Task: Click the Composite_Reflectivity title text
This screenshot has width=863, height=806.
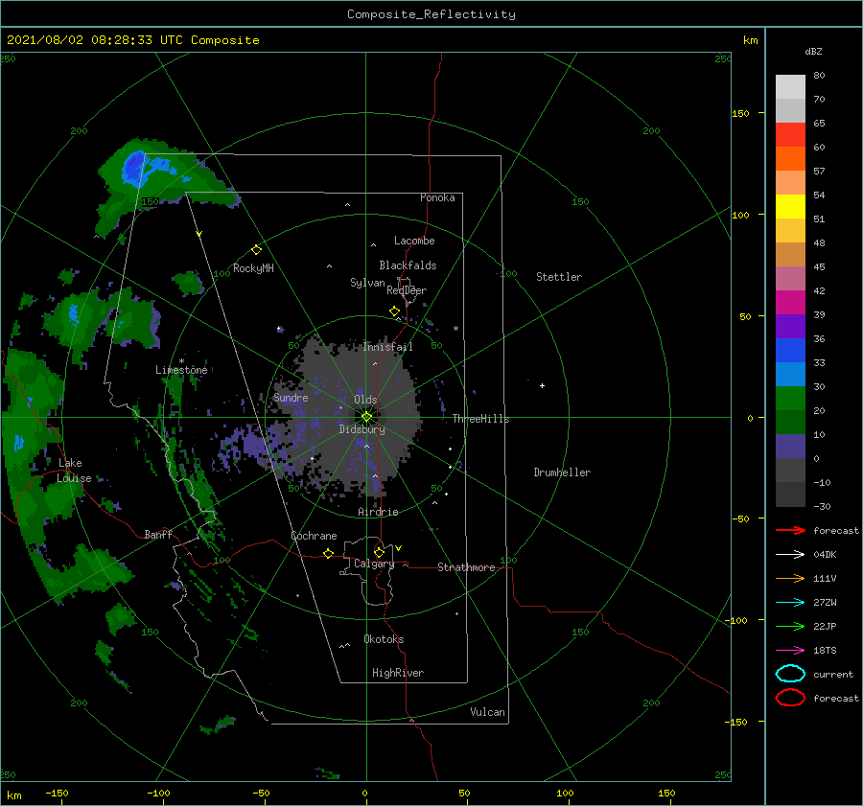Action: (431, 14)
